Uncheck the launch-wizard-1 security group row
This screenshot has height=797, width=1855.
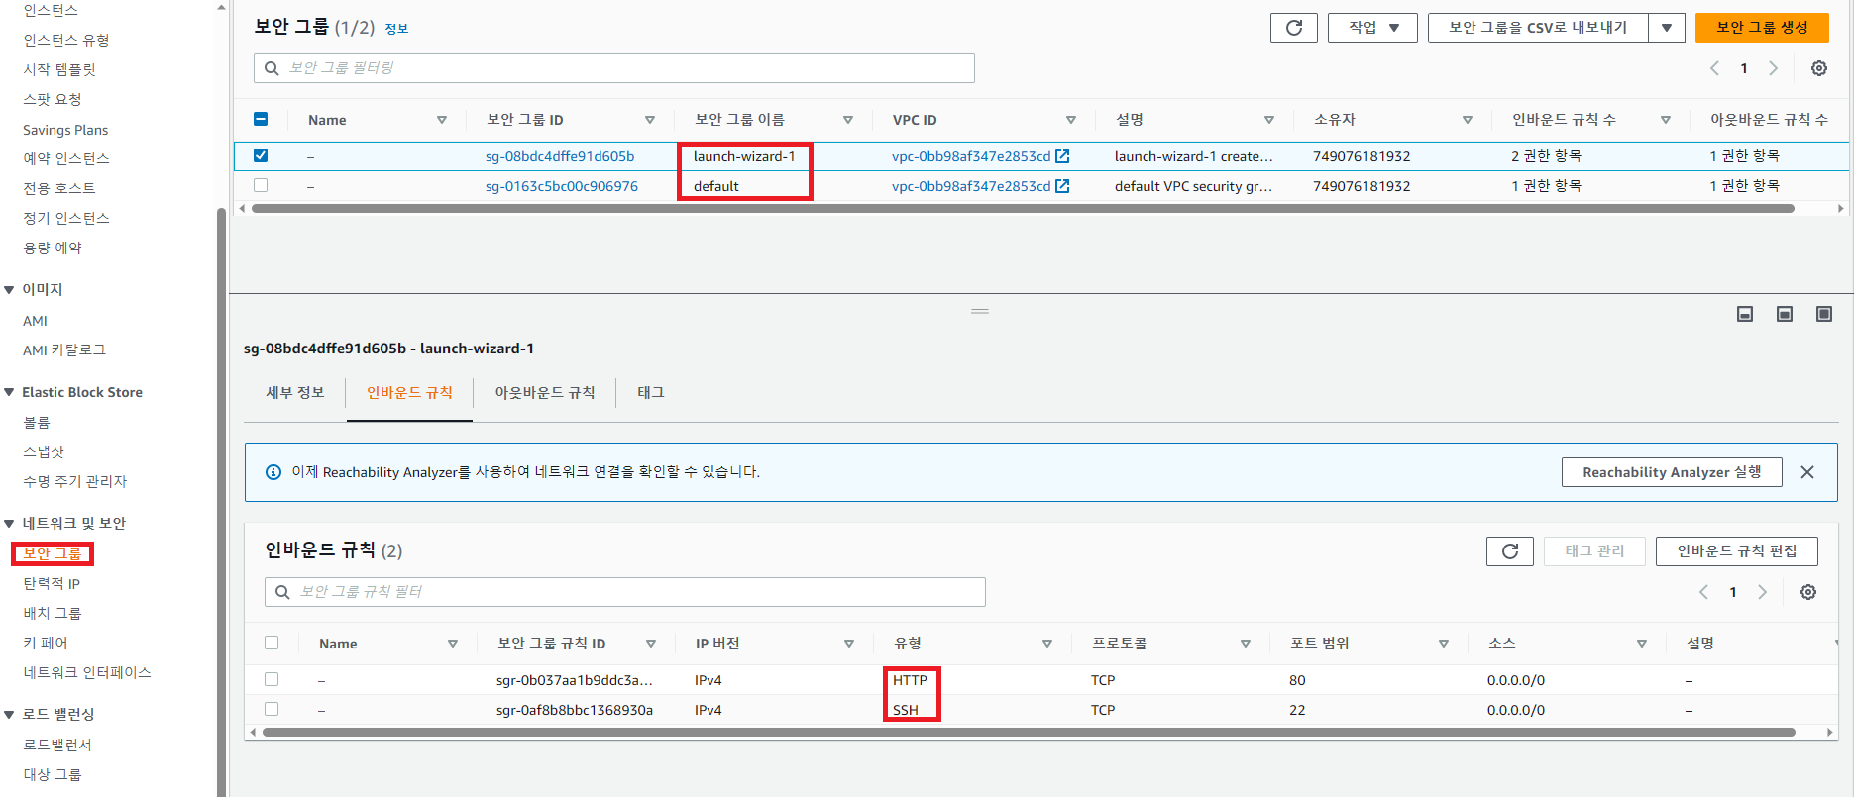point(261,155)
